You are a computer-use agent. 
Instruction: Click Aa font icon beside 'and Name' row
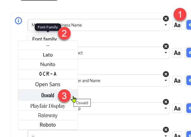(x=177, y=80)
